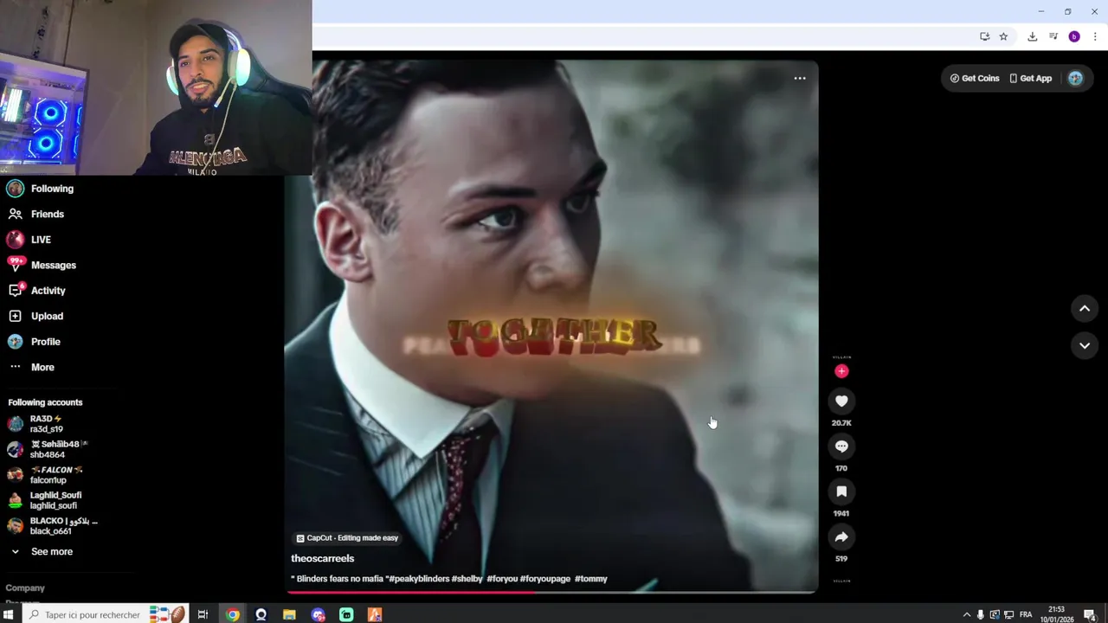Open the #foryoupage hashtag

(545, 579)
